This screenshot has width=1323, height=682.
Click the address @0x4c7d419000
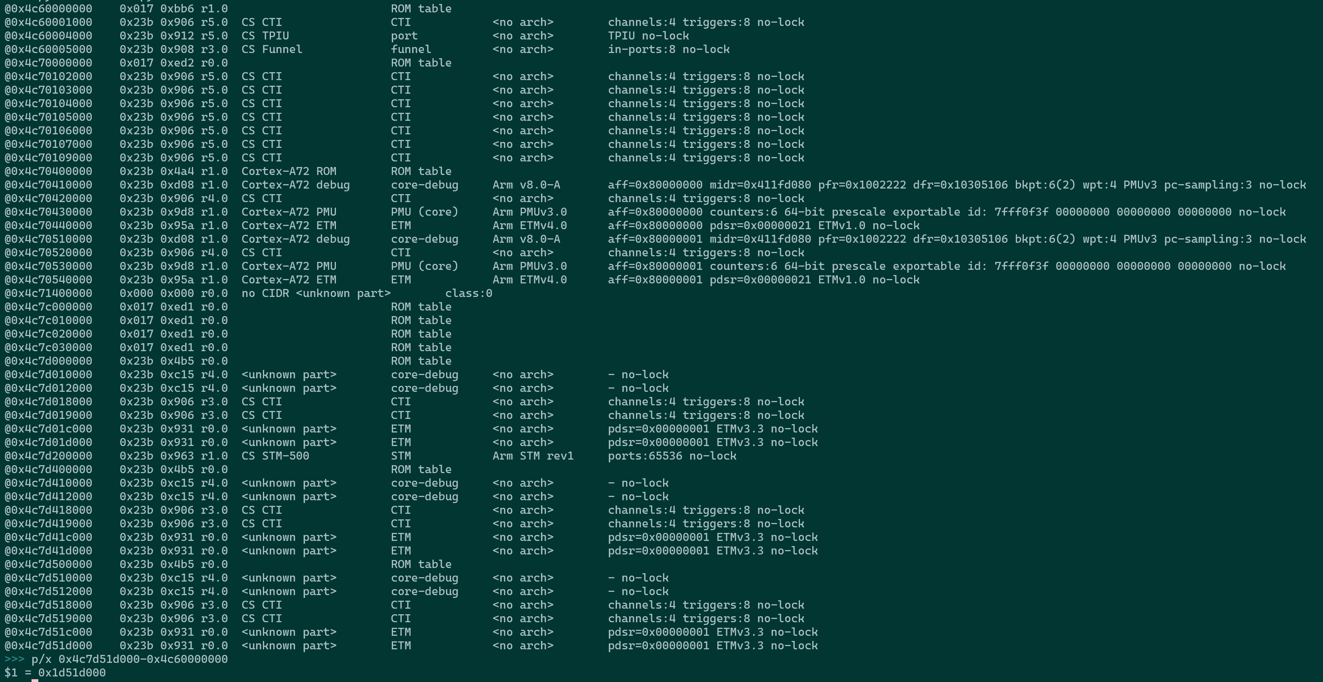tap(48, 523)
